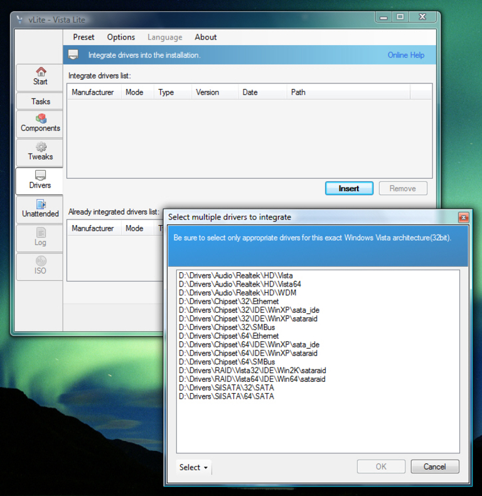This screenshot has height=496, width=482.
Task: Expand the Select dropdown button
Action: pyautogui.click(x=193, y=467)
